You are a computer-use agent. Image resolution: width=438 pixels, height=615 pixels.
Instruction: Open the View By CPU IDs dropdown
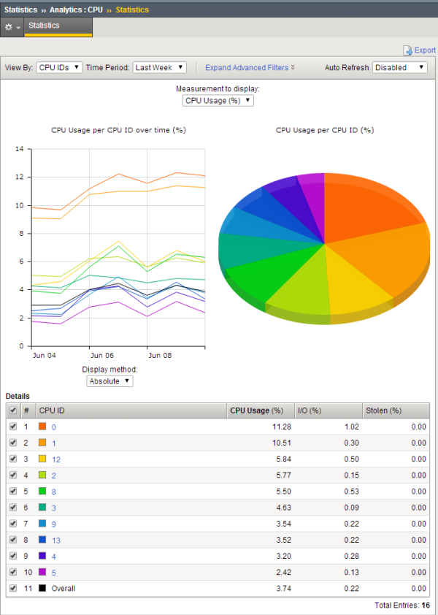coord(59,67)
